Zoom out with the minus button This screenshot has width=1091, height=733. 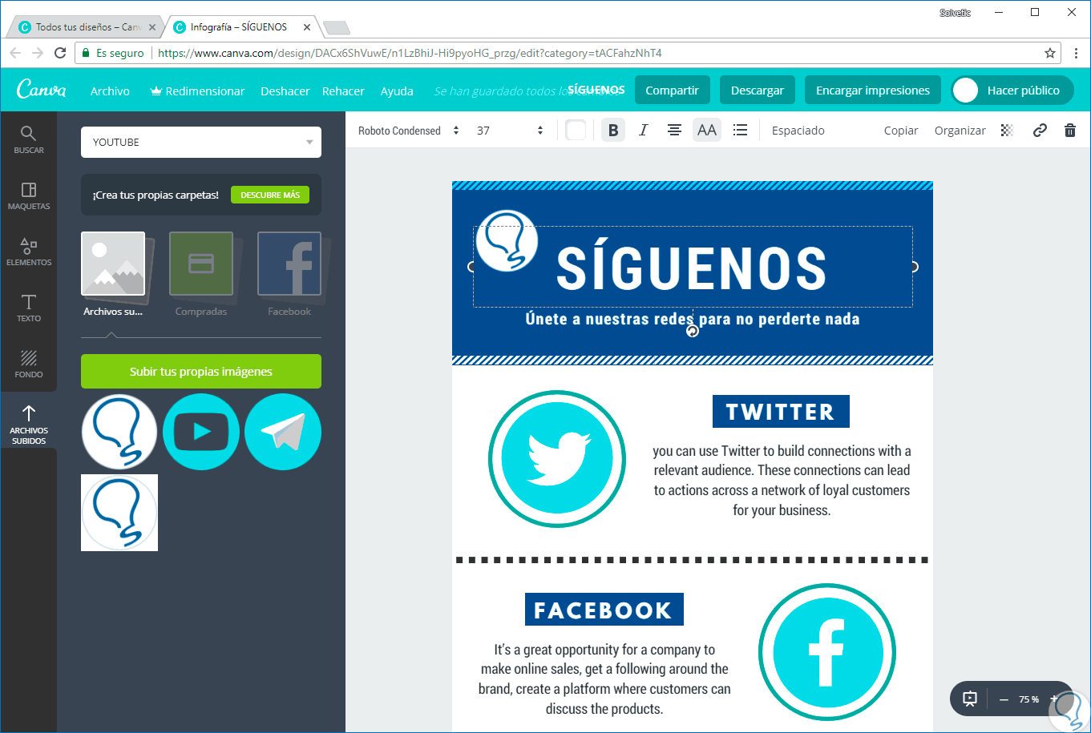tap(1004, 699)
